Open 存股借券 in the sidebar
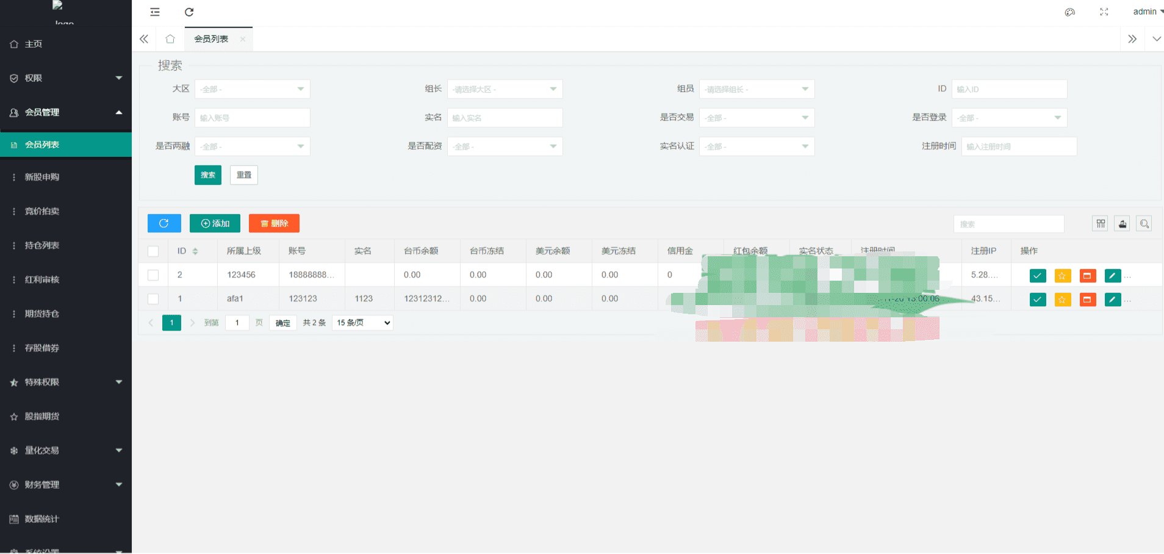1164x554 pixels. [66, 348]
